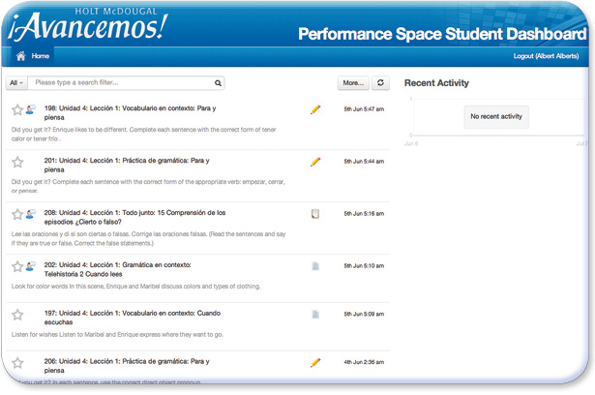
Task: Click the ¡Avancemos! logo
Action: (x=88, y=25)
